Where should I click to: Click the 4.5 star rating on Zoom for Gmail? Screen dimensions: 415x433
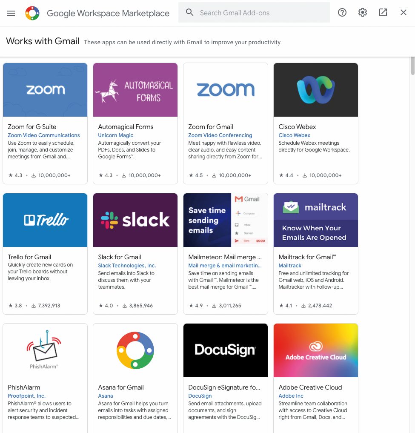tap(196, 175)
